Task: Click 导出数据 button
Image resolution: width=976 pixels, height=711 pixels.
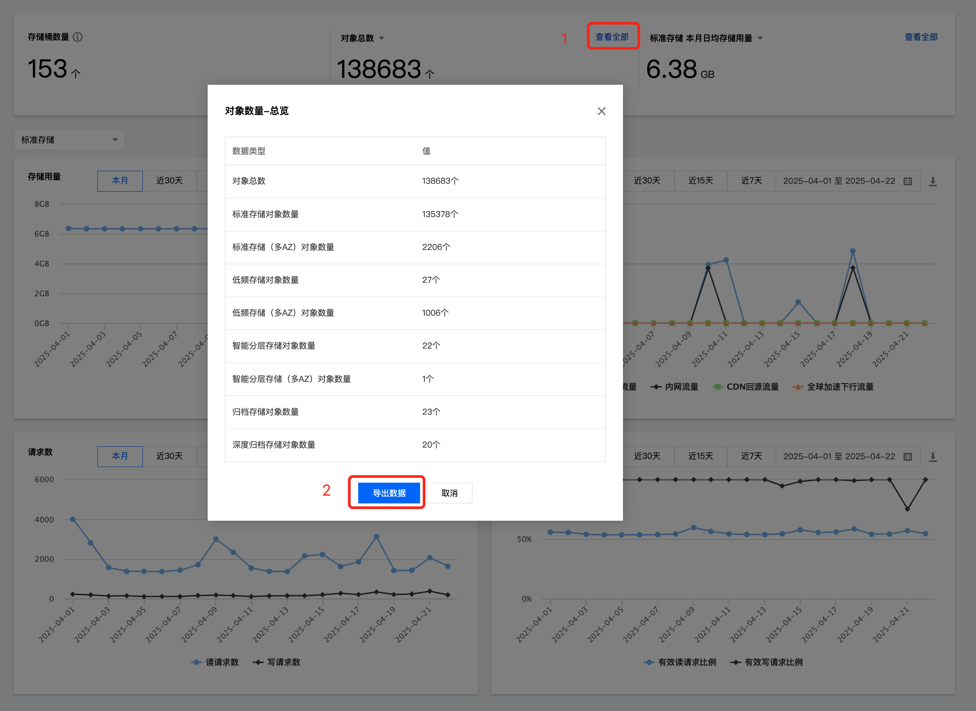Action: coord(389,493)
